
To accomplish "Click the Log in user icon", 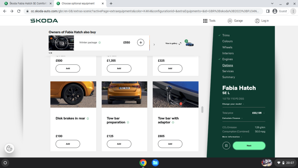I will point(257,21).
